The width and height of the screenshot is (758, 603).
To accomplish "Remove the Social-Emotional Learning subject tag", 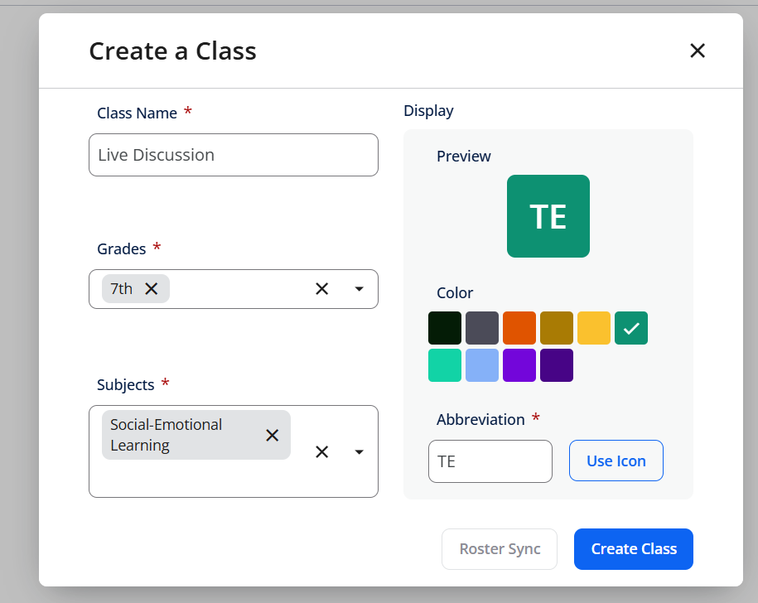I will point(273,436).
